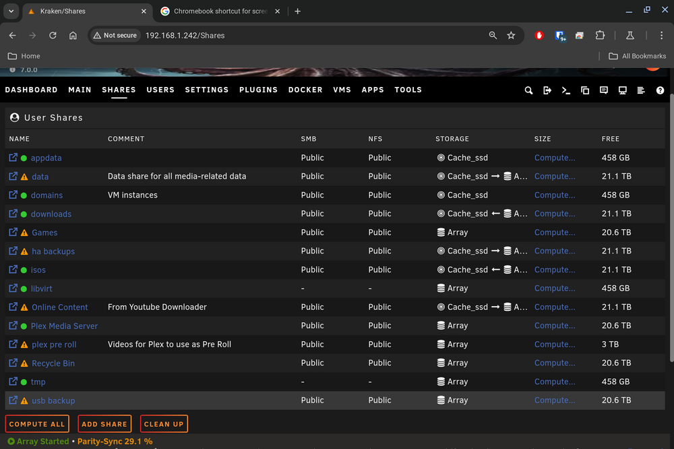The height and width of the screenshot is (449, 674).
Task: Open the PLUGINS page
Action: pos(258,90)
